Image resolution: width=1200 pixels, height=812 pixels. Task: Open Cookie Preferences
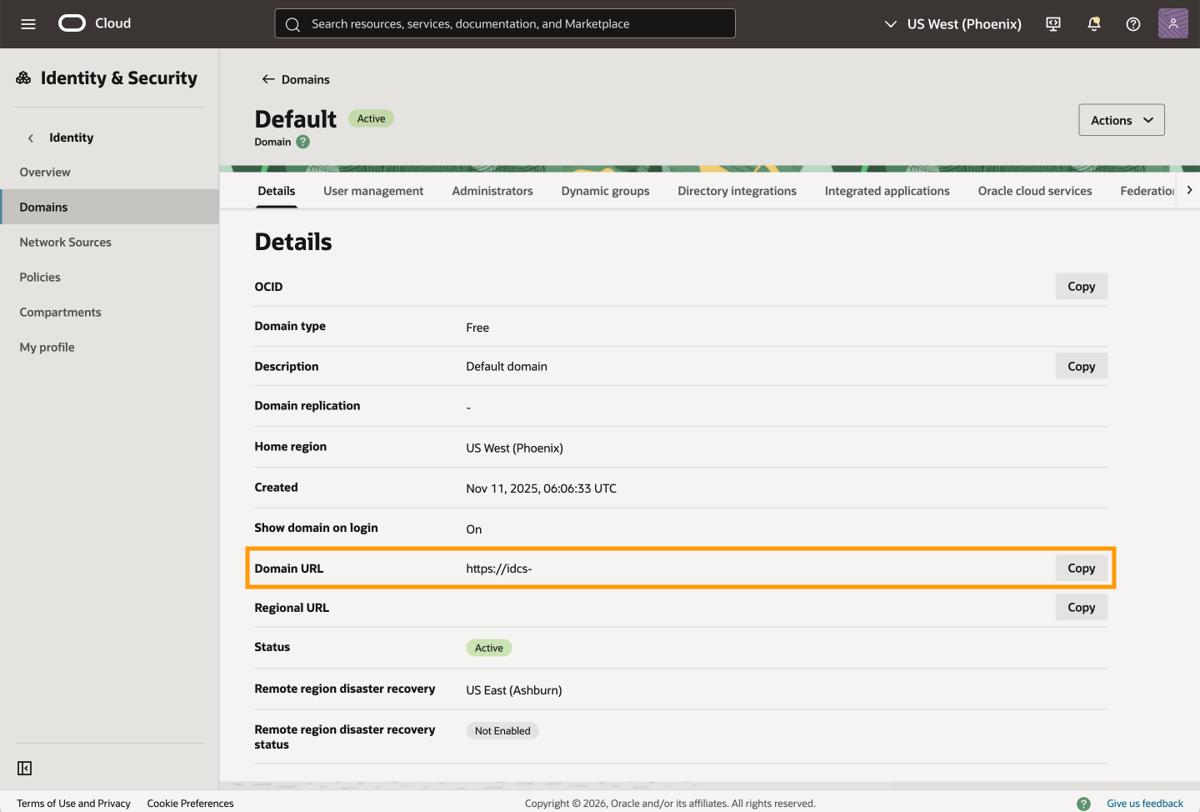tap(191, 804)
